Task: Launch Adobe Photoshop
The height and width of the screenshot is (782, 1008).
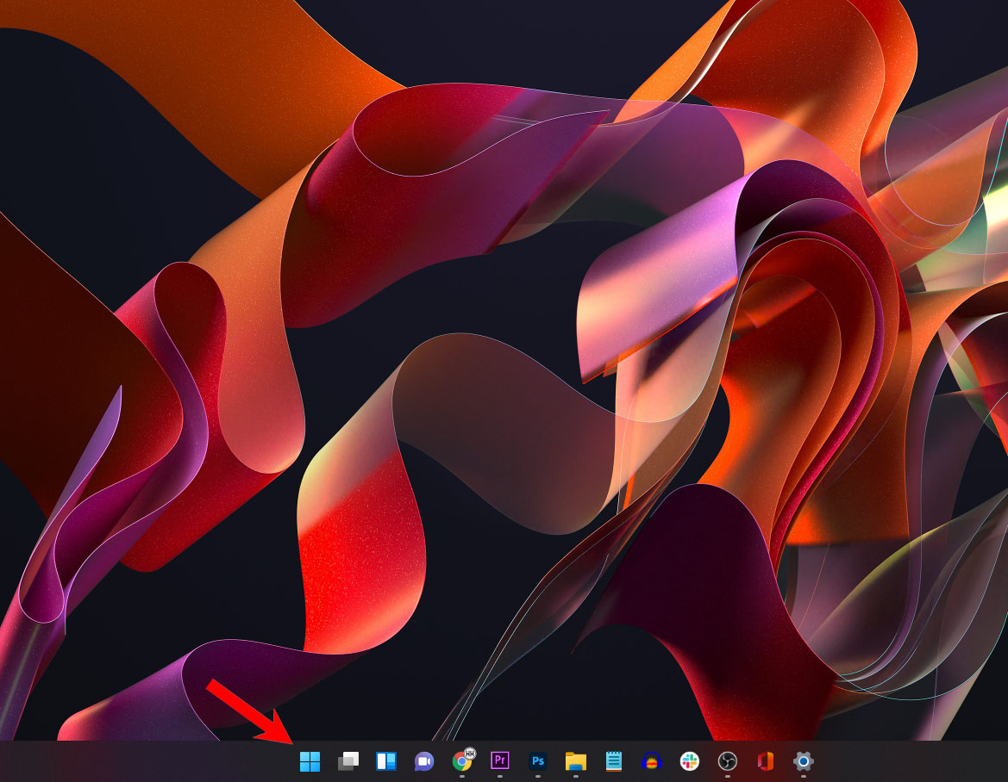Action: (536, 761)
